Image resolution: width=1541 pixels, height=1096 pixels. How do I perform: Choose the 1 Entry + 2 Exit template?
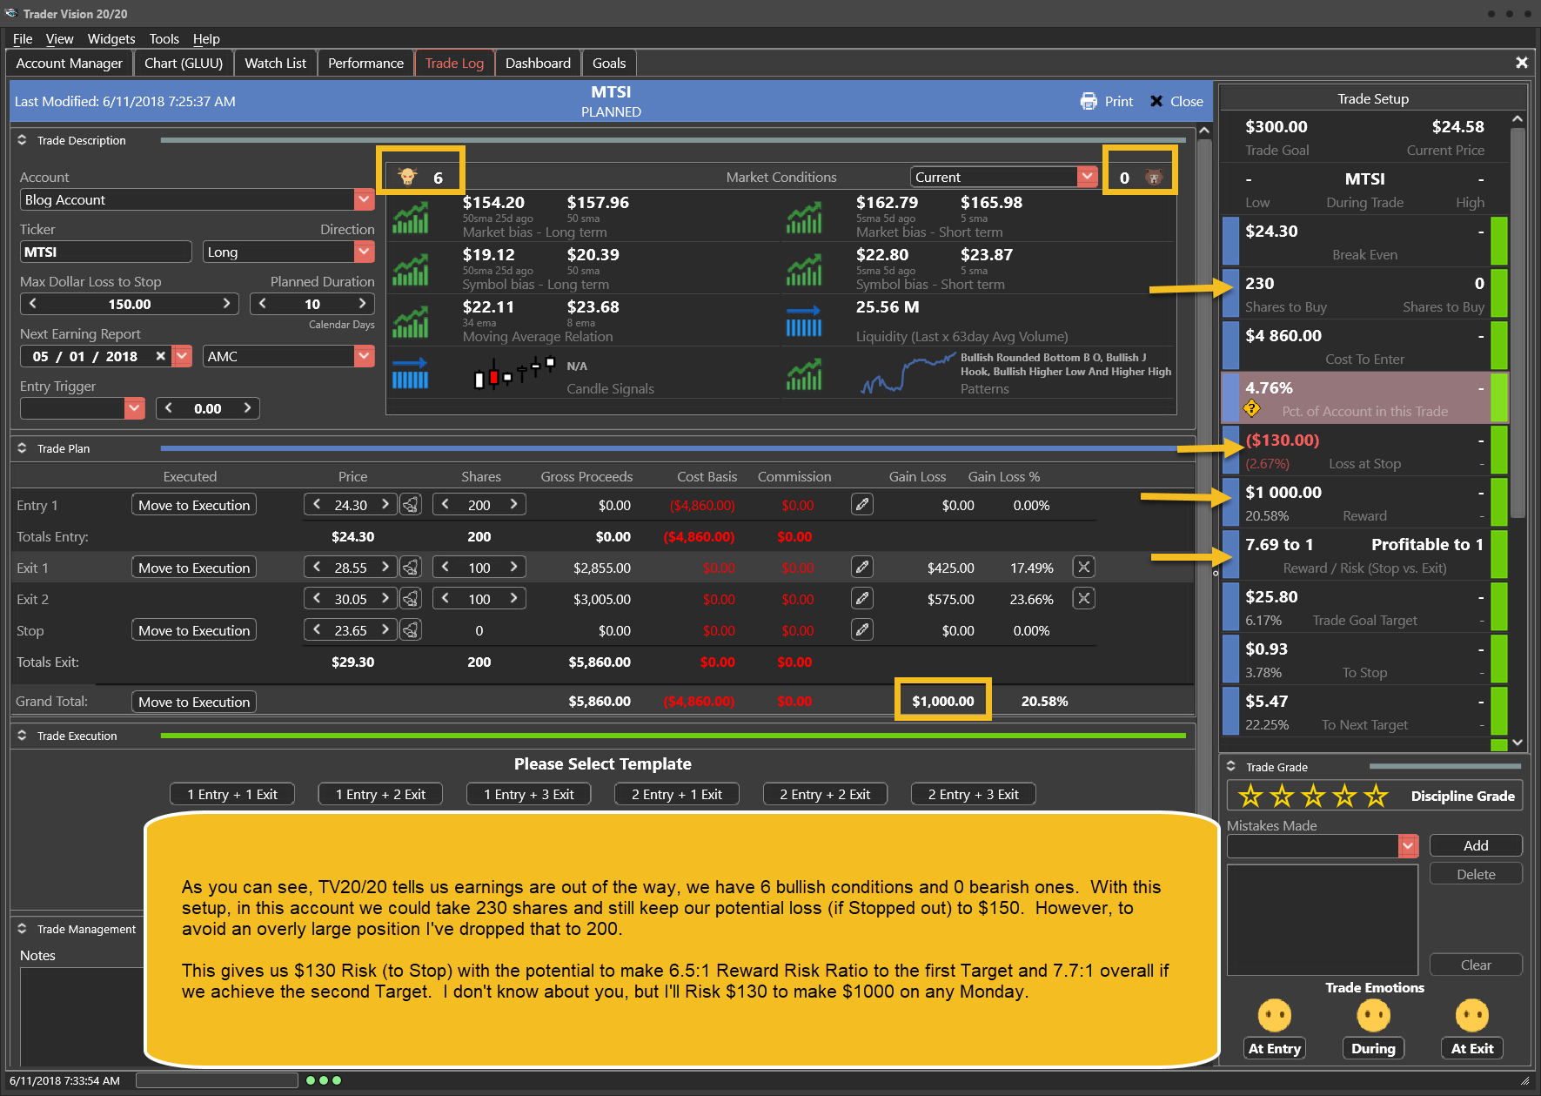pyautogui.click(x=381, y=794)
